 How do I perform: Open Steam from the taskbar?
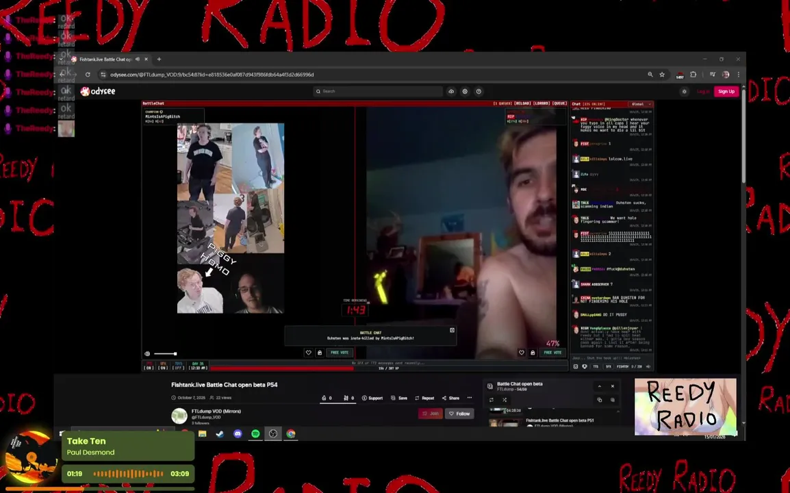220,433
